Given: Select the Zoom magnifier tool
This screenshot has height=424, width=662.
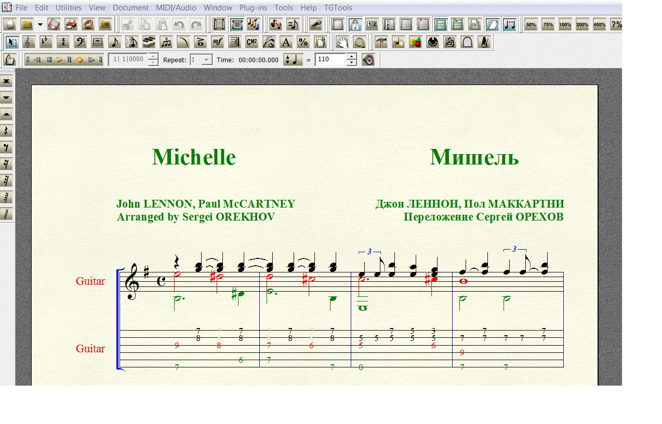Looking at the screenshot, I should click(x=359, y=42).
